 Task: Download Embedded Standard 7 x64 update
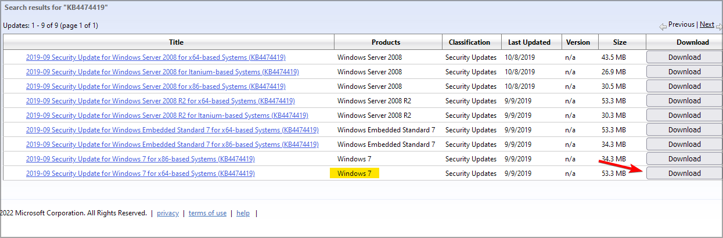[x=684, y=130]
